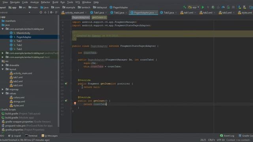
Task: Select colors.xml in values folder
Action: tap(19, 97)
